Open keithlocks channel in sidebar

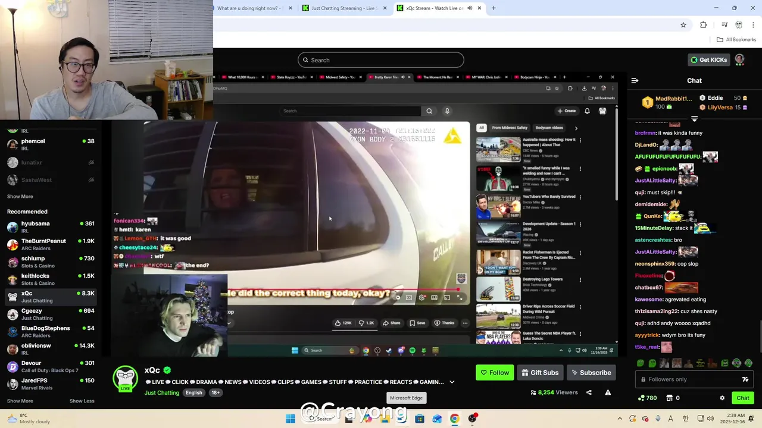[51, 279]
